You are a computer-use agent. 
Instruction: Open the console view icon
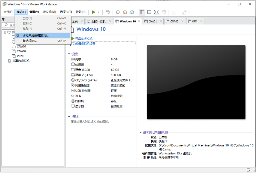(174, 12)
